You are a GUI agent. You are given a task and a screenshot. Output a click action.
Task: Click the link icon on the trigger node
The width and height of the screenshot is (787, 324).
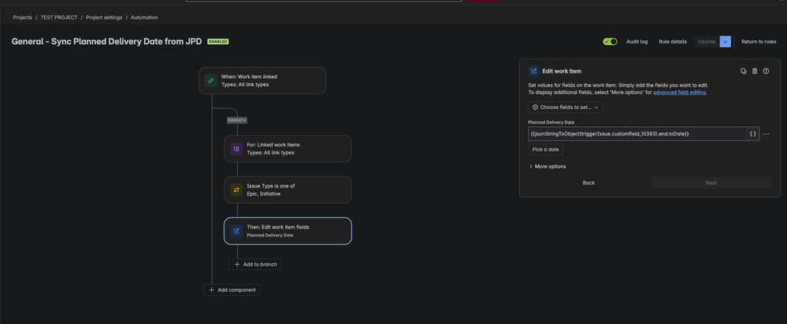(x=211, y=80)
